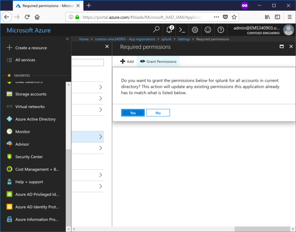Image resolution: width=296 pixels, height=232 pixels.
Task: Open Firefox library
Action: pyautogui.click(x=267, y=17)
